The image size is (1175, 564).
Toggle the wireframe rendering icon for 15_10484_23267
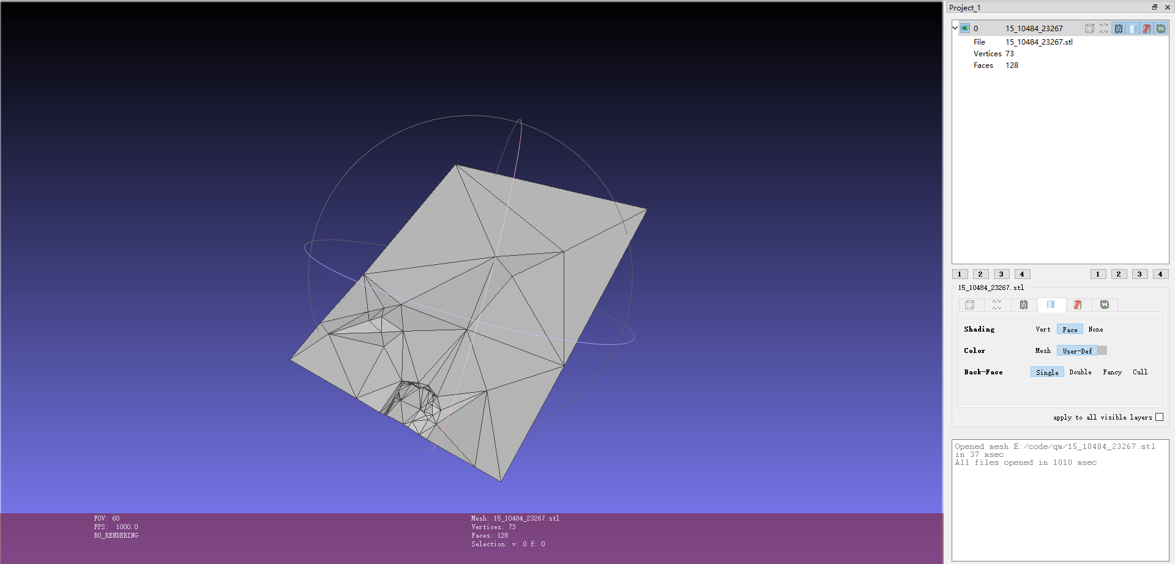pyautogui.click(x=1119, y=28)
